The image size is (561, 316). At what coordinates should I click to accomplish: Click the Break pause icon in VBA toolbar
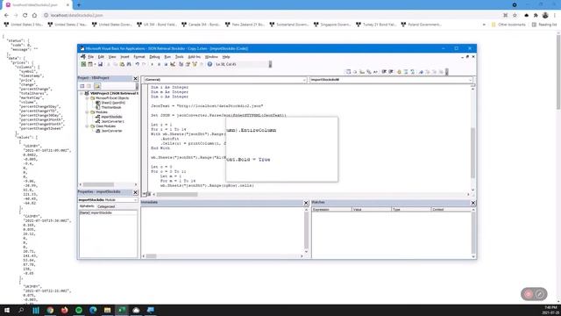160,64
